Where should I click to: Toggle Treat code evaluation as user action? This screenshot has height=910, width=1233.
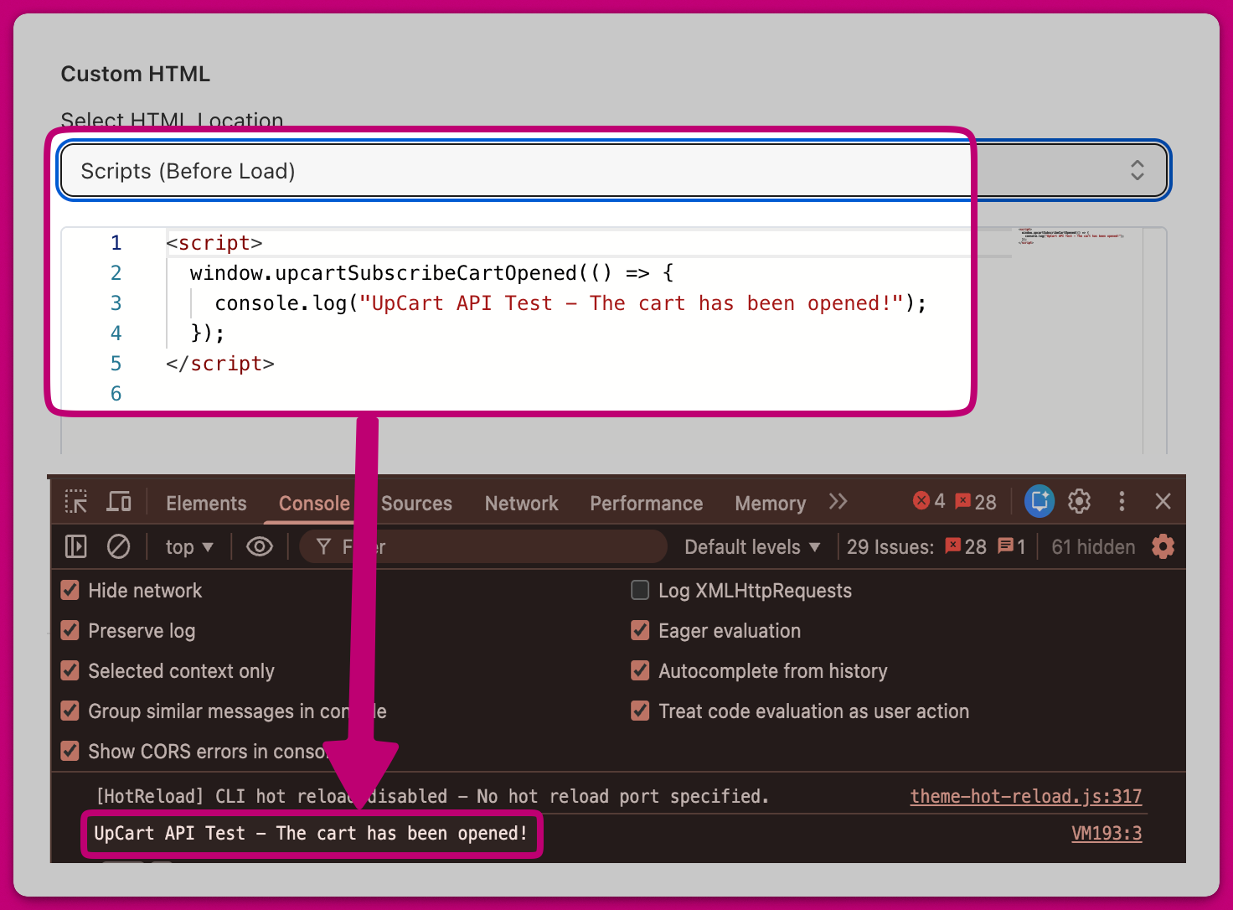point(640,711)
